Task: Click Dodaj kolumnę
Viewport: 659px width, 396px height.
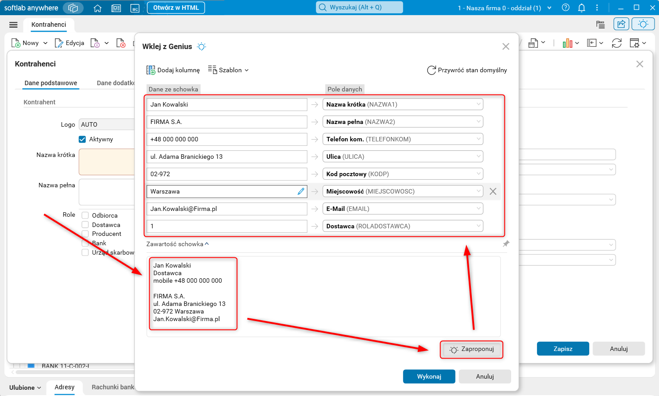Action: [173, 70]
